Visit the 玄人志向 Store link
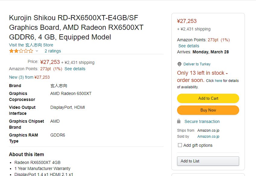This screenshot has height=176, width=256. (31, 45)
